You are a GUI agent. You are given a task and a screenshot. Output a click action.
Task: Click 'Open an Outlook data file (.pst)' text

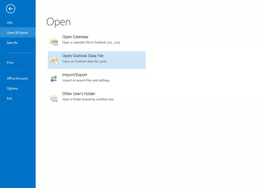click(x=85, y=61)
